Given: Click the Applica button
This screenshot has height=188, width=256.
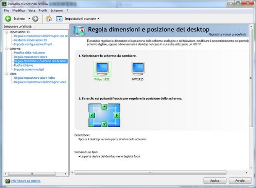Looking at the screenshot, I should (x=215, y=180).
